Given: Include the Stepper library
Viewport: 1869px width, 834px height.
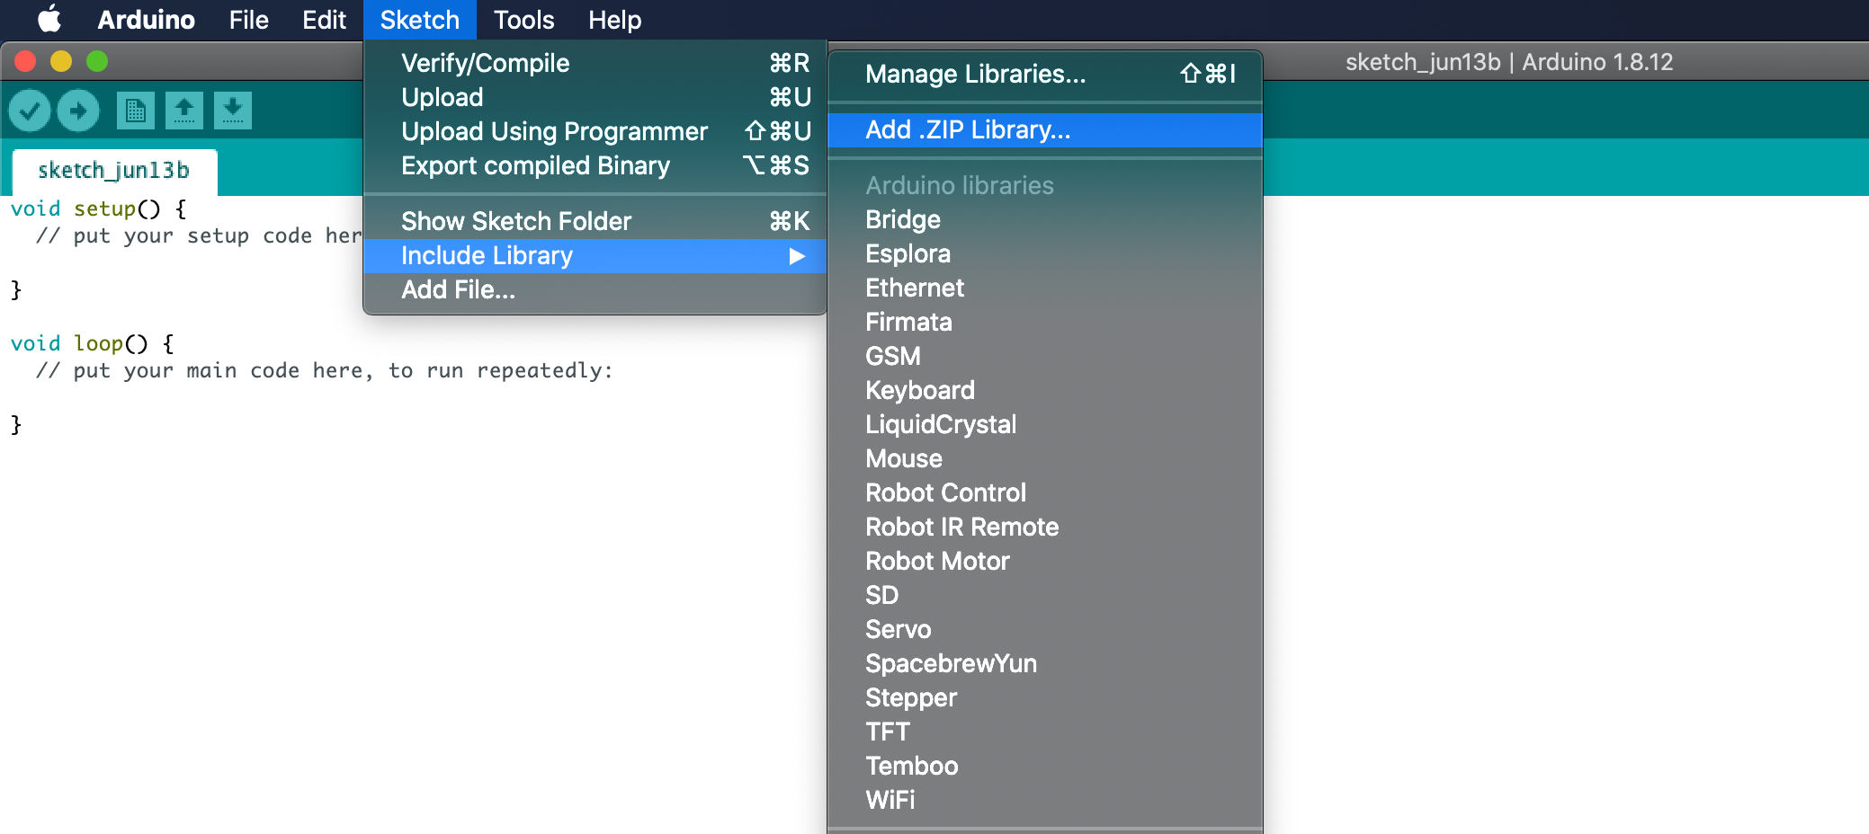Looking at the screenshot, I should pyautogui.click(x=910, y=697).
